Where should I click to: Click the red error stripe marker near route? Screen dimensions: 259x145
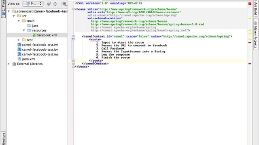pos(250,43)
